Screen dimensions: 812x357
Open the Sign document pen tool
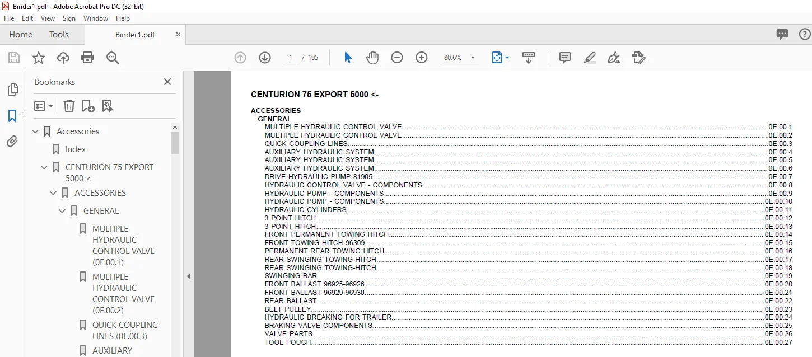point(614,58)
